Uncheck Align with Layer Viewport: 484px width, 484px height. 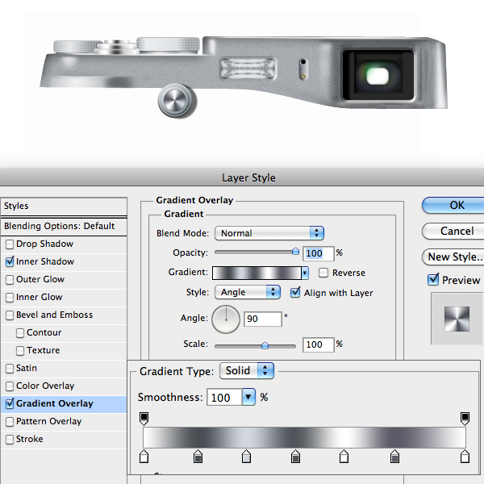tap(295, 292)
